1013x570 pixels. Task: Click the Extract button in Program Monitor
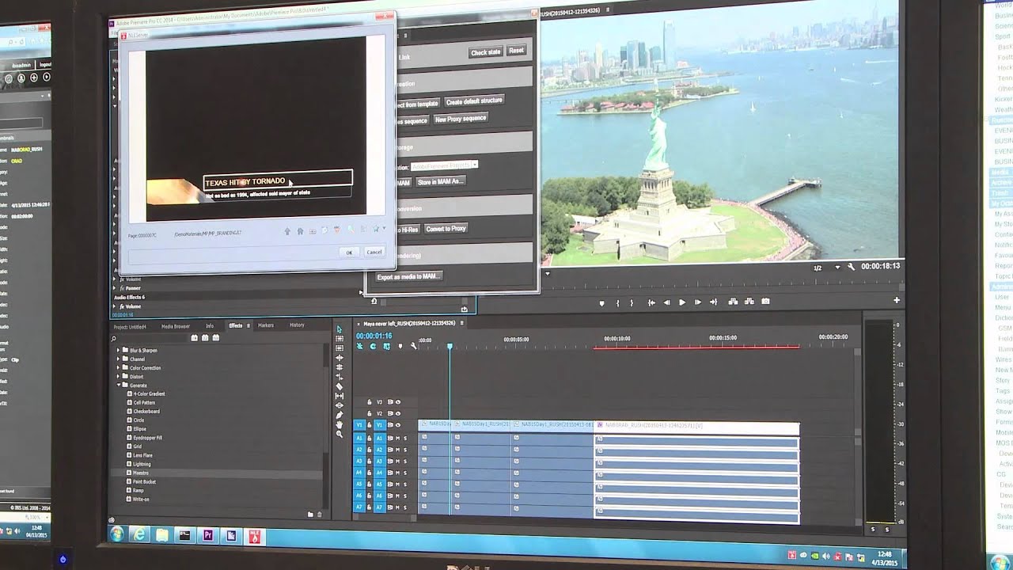tap(749, 302)
